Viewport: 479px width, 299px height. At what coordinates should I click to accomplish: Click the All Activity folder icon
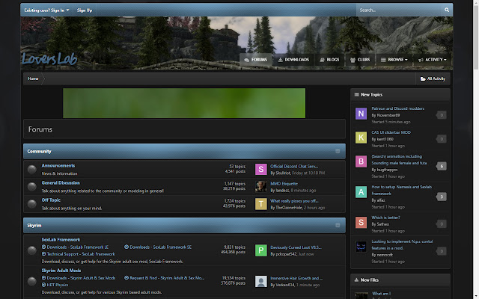tap(423, 78)
